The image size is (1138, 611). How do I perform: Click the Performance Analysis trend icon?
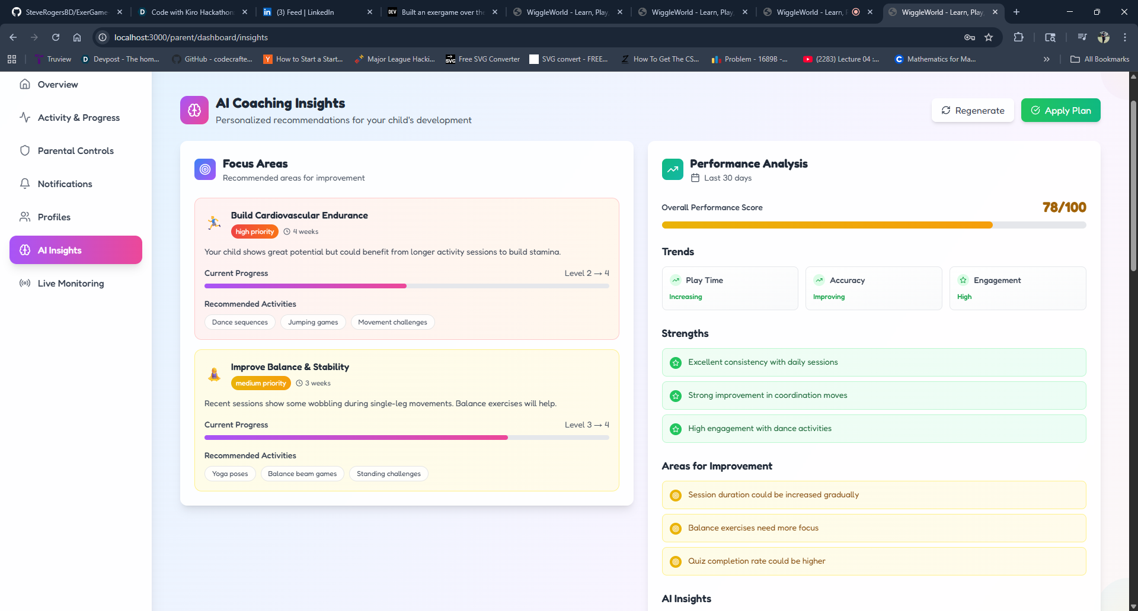[673, 169]
